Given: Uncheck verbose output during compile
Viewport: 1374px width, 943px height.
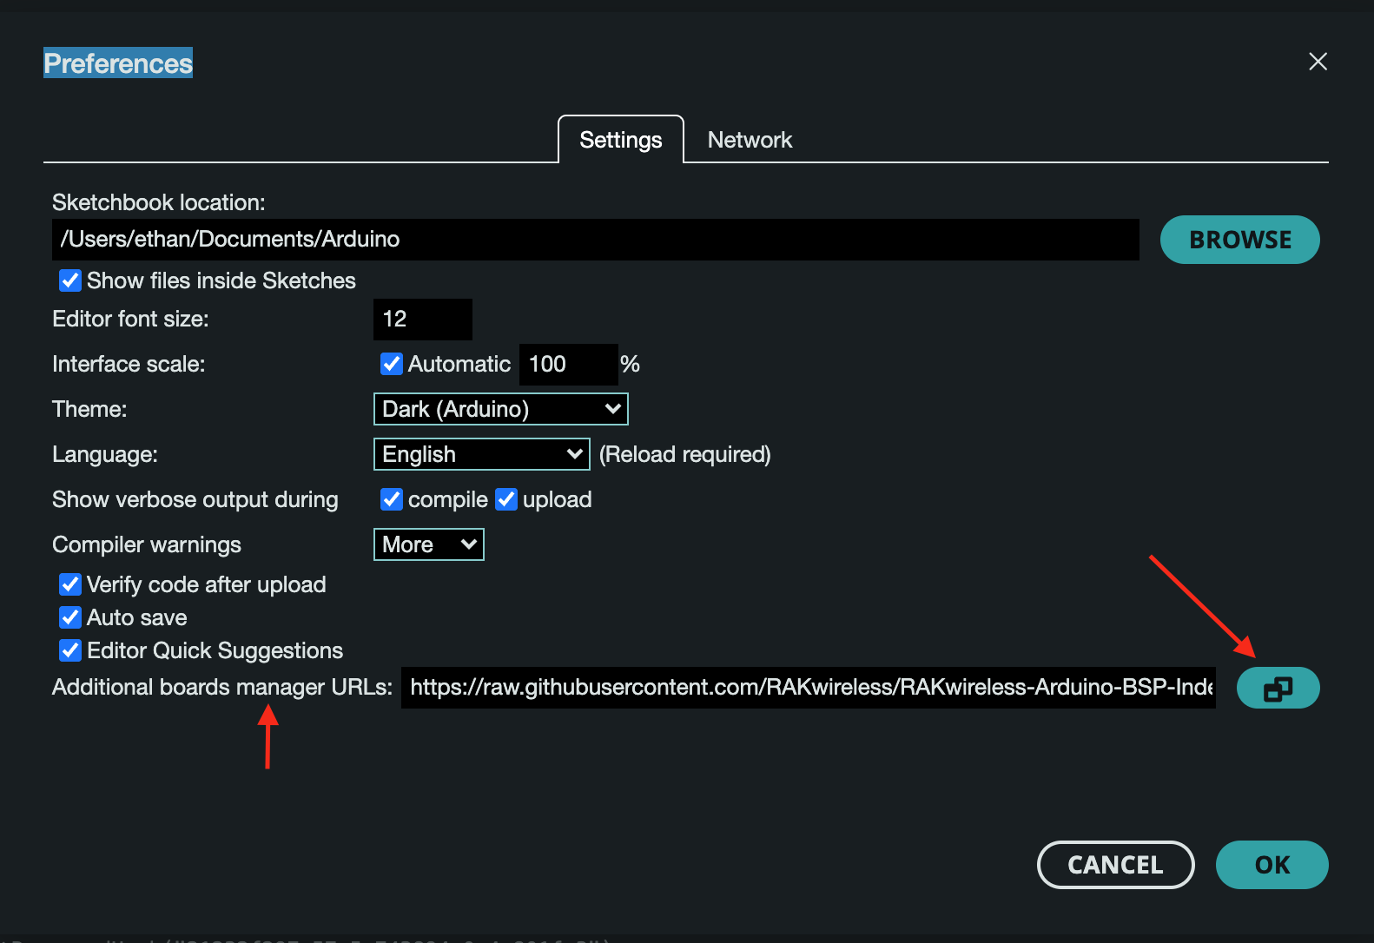Looking at the screenshot, I should point(392,499).
